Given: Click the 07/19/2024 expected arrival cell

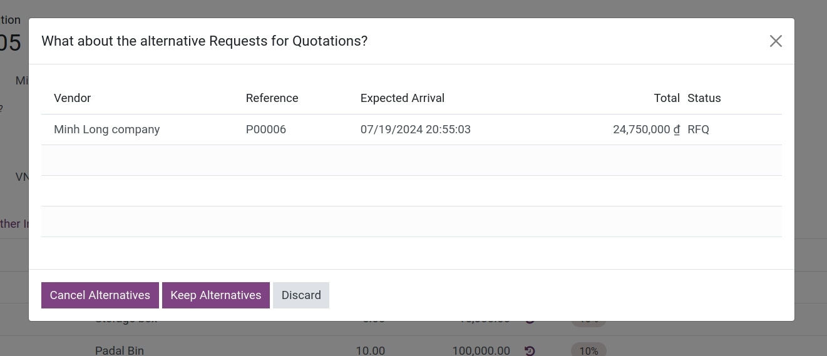Looking at the screenshot, I should pyautogui.click(x=416, y=130).
